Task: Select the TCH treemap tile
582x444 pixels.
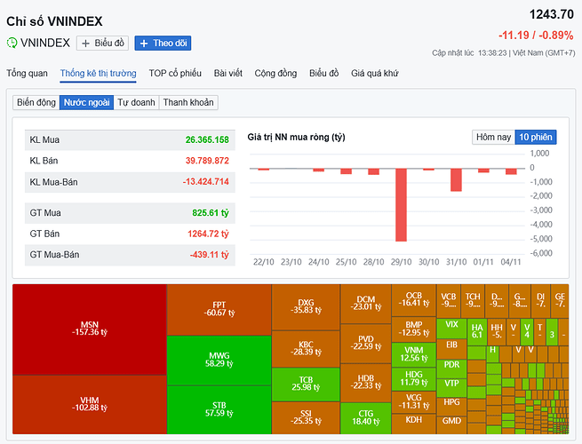Action: (473, 301)
